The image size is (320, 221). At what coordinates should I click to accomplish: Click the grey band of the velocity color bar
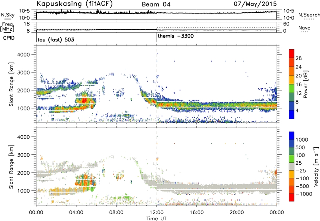[x=292, y=166]
